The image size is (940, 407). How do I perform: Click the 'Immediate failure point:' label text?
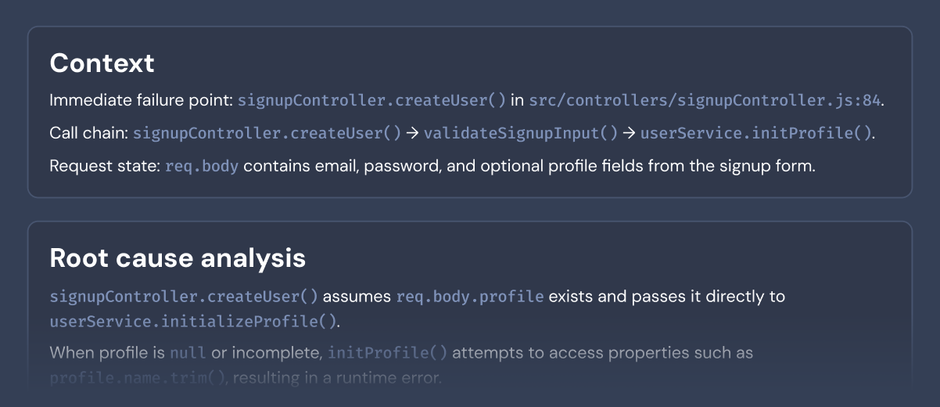click(141, 100)
